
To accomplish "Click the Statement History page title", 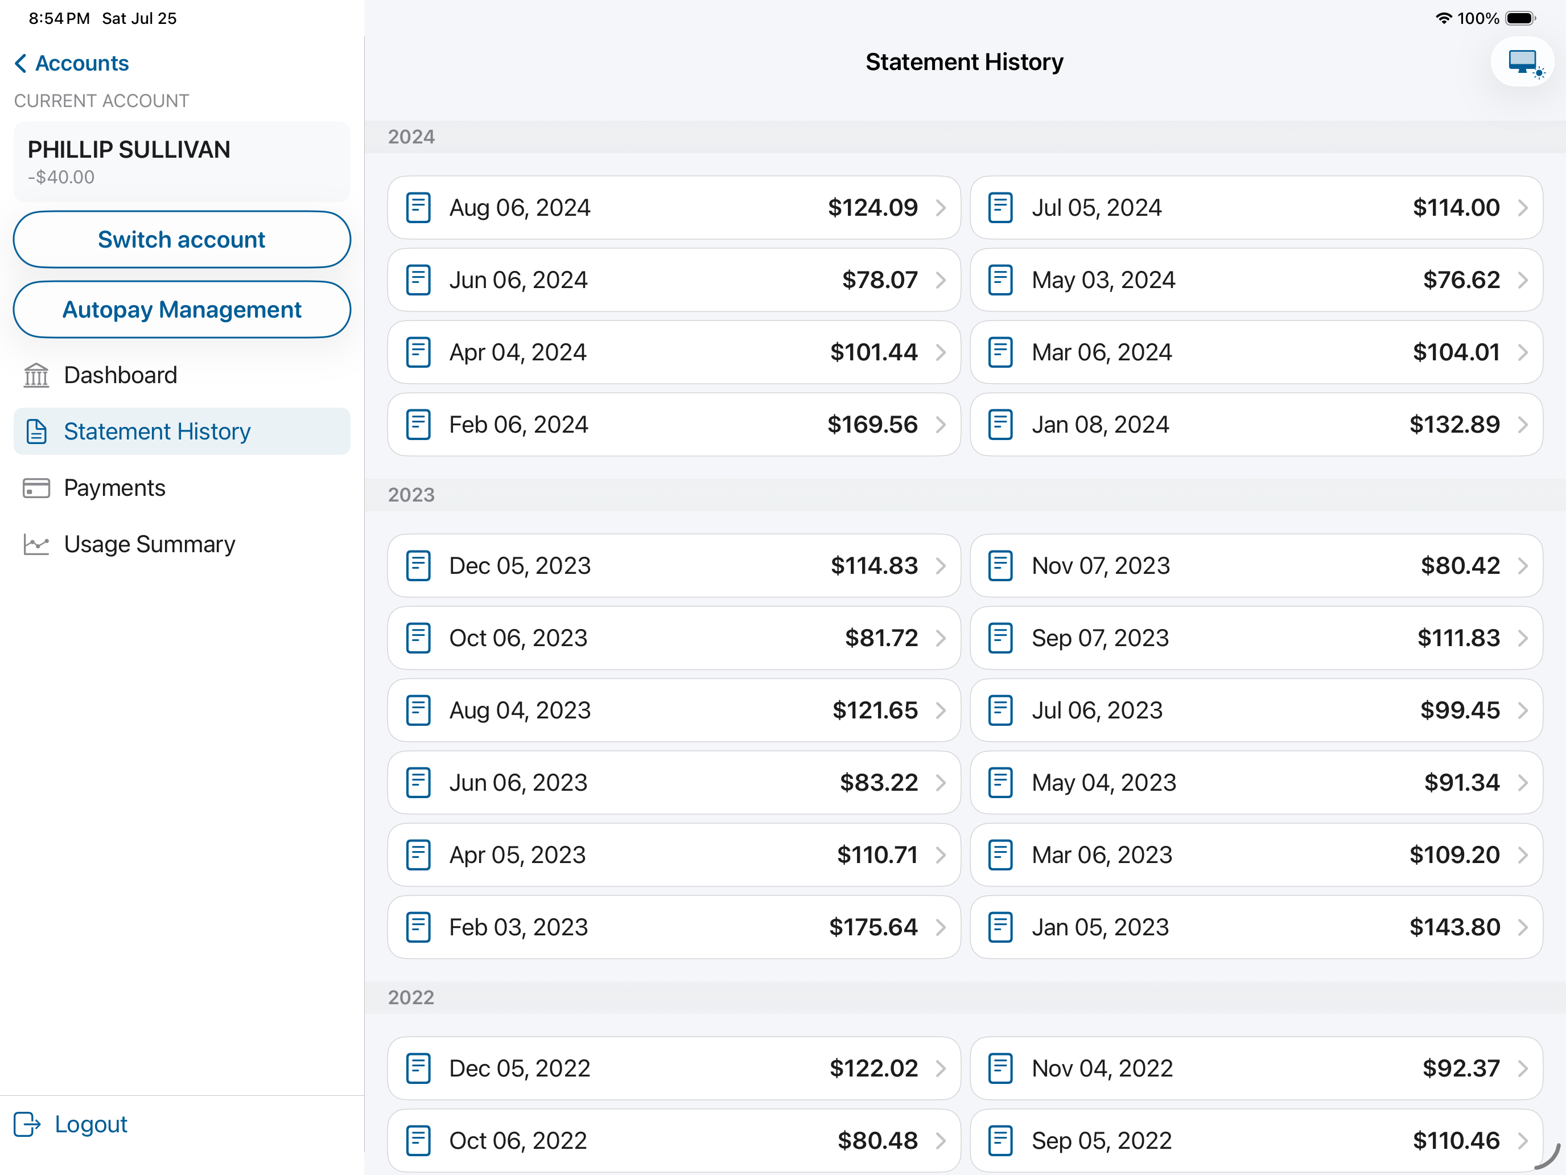I will tap(965, 62).
